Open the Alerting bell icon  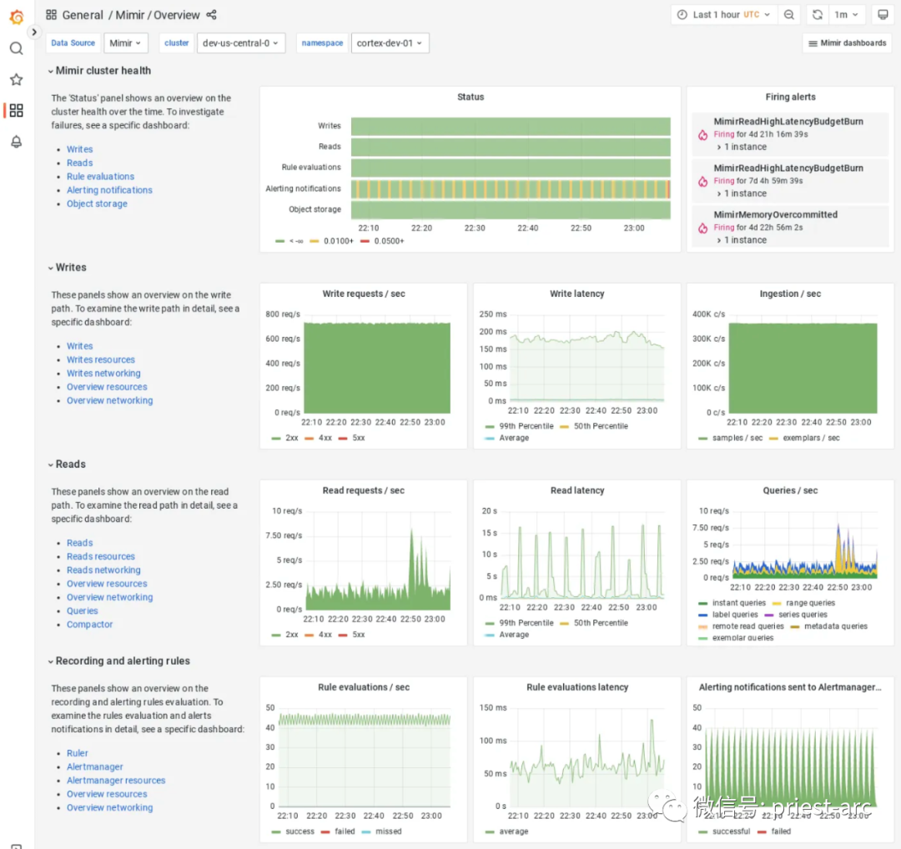pyautogui.click(x=16, y=142)
